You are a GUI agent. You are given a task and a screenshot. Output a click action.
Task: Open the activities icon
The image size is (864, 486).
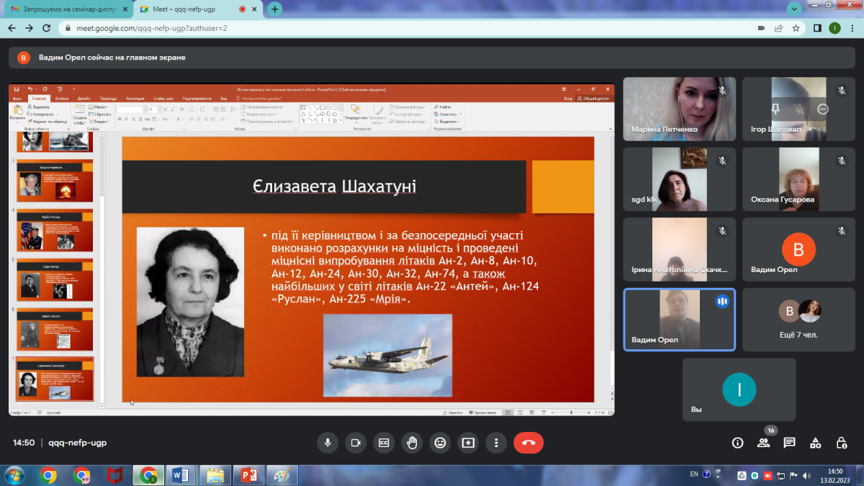point(815,443)
